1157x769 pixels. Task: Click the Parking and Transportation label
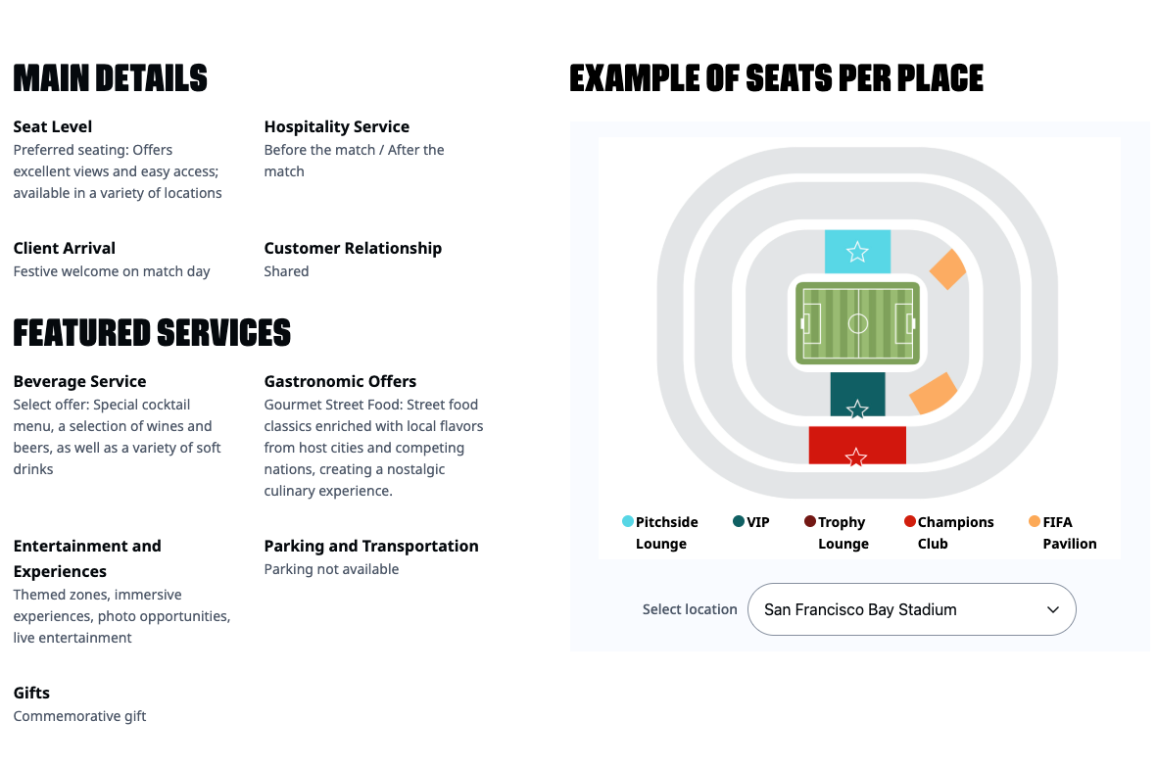point(370,546)
